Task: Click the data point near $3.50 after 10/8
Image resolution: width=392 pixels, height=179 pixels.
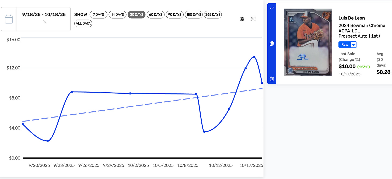Action: [204, 132]
